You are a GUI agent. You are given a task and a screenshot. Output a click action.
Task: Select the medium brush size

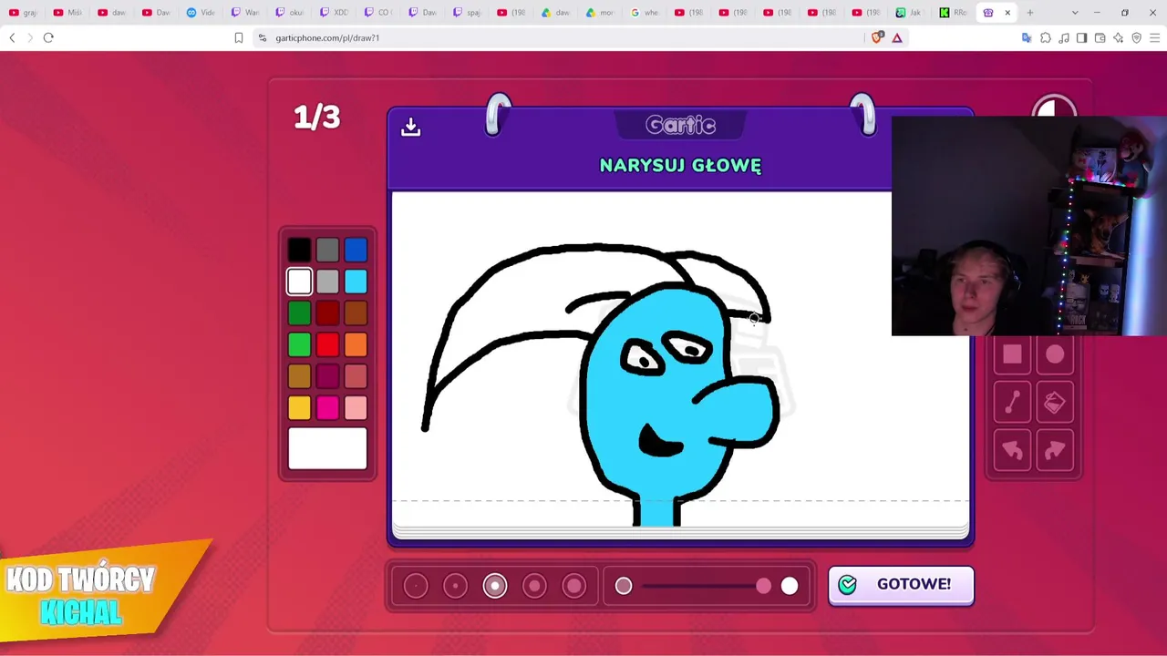click(495, 586)
